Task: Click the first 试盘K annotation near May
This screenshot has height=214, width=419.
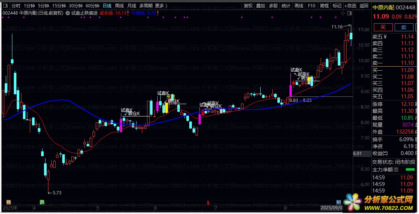Action: 127,110
